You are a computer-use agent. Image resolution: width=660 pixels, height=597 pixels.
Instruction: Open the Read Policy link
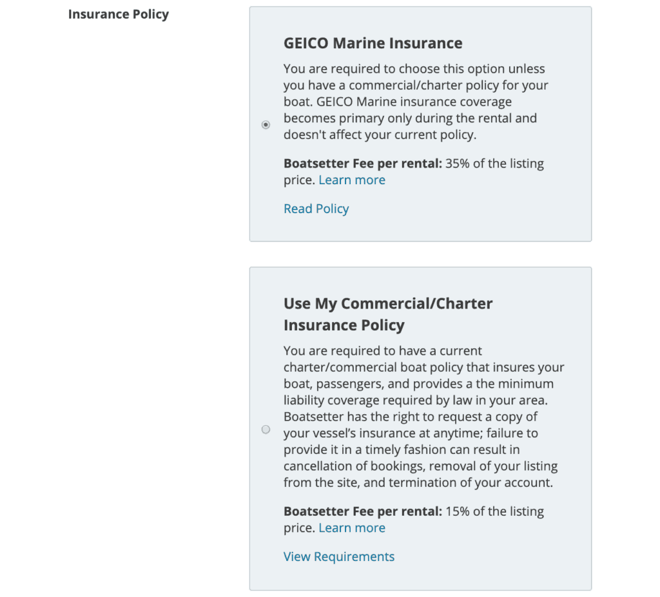point(316,209)
